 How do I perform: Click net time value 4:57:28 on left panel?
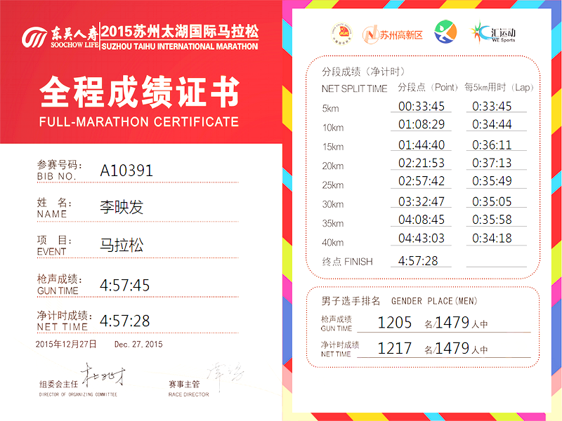[x=125, y=321]
